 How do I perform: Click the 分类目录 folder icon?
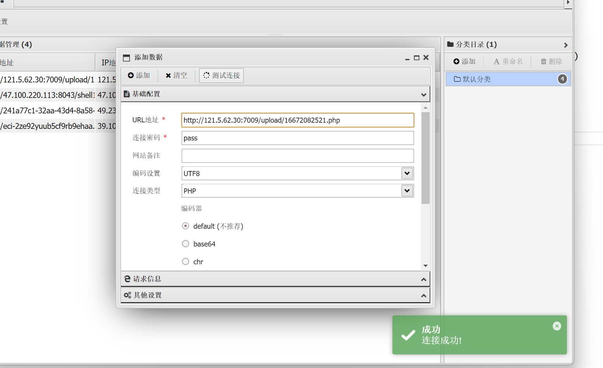pos(450,44)
